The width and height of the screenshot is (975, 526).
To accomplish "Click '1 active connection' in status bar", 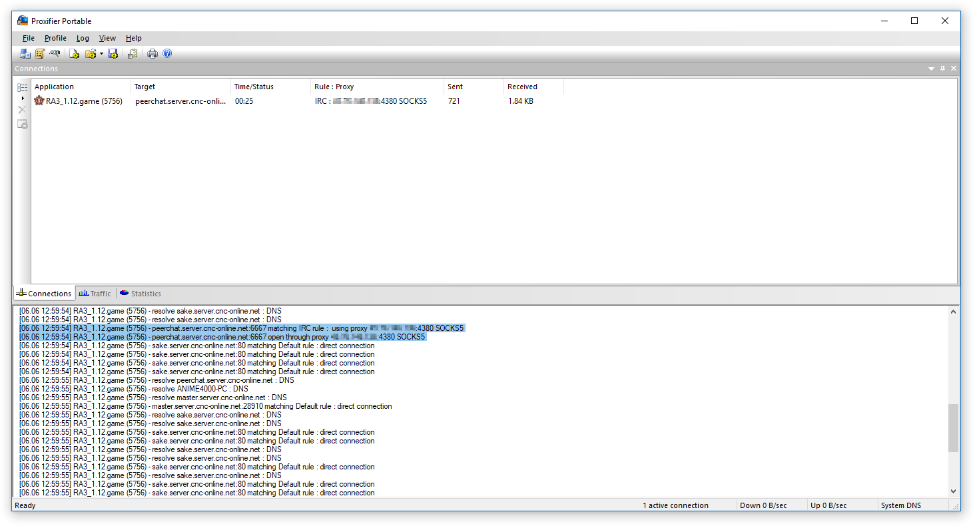I will click(x=675, y=505).
